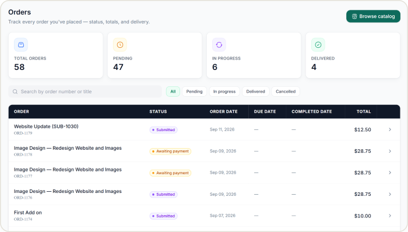Viewport: 408px width, 232px height.
Task: Click the In Progress count 6
Action: click(214, 67)
